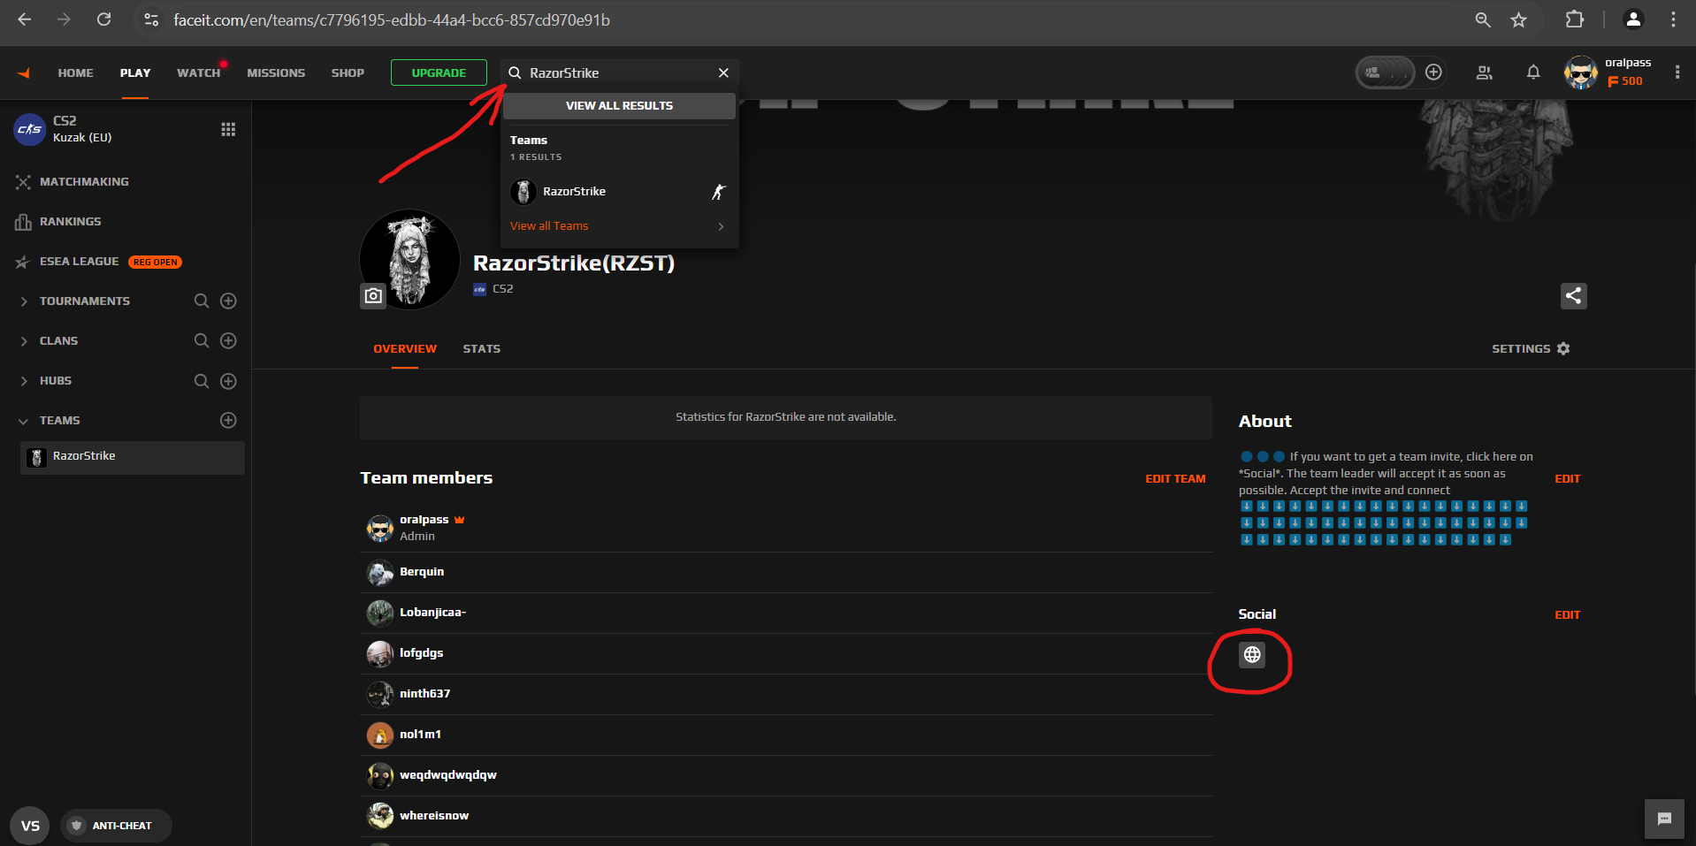Open the friends list icon
This screenshot has width=1696, height=846.
tap(1485, 72)
